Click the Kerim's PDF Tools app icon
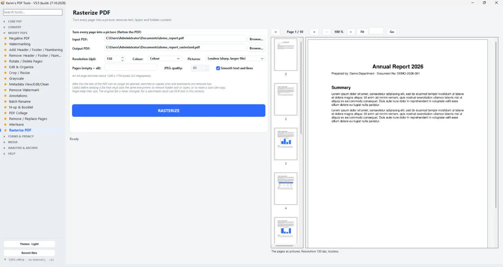This screenshot has width=503, height=267. [x=3, y=3]
